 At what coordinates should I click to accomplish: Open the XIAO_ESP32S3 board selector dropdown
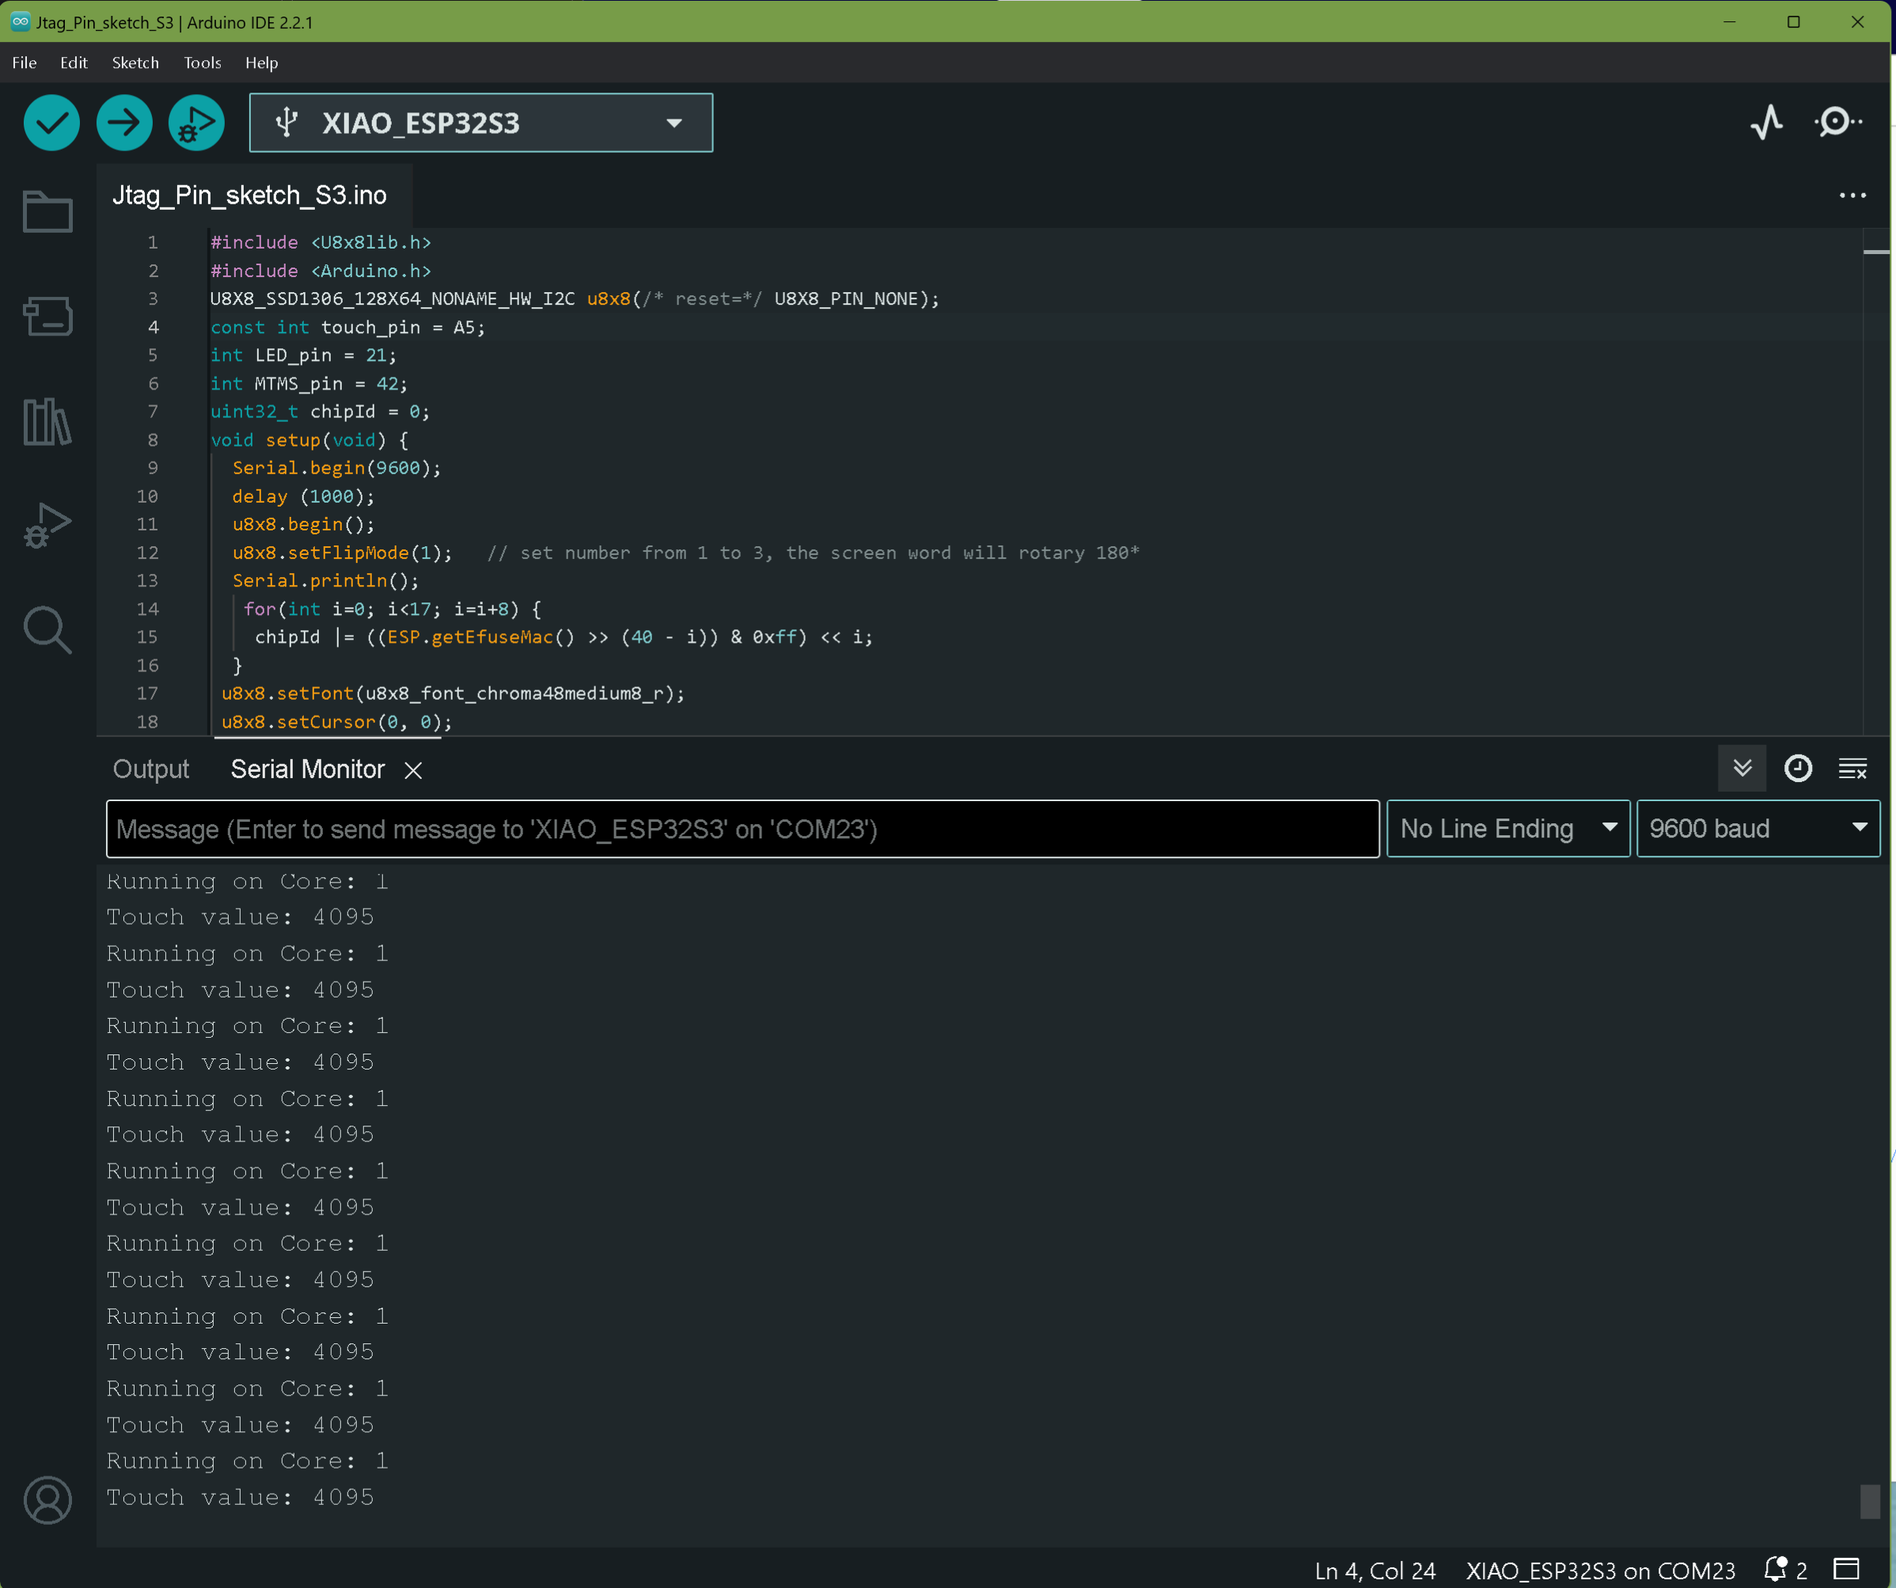coord(481,123)
